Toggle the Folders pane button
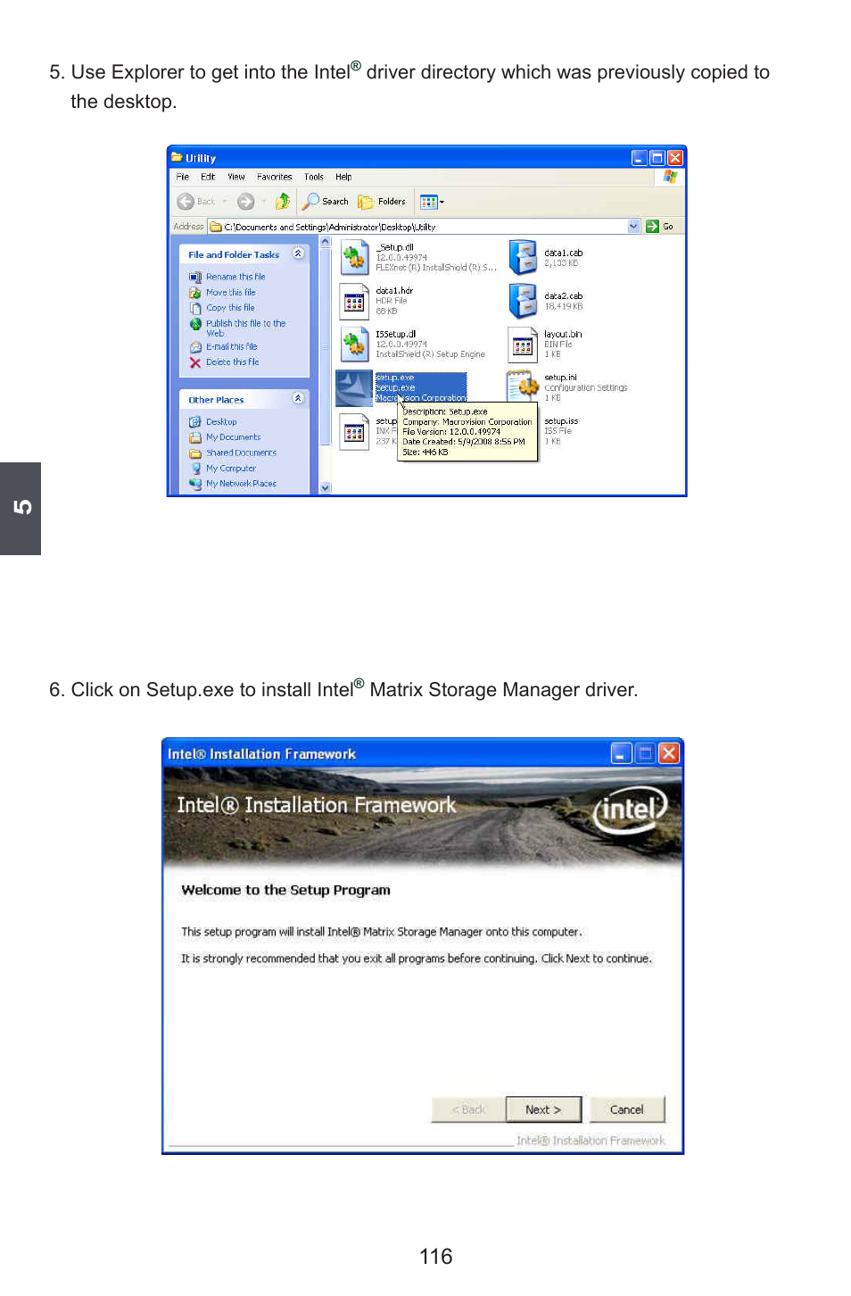The height and width of the screenshot is (1296, 851). point(382,202)
